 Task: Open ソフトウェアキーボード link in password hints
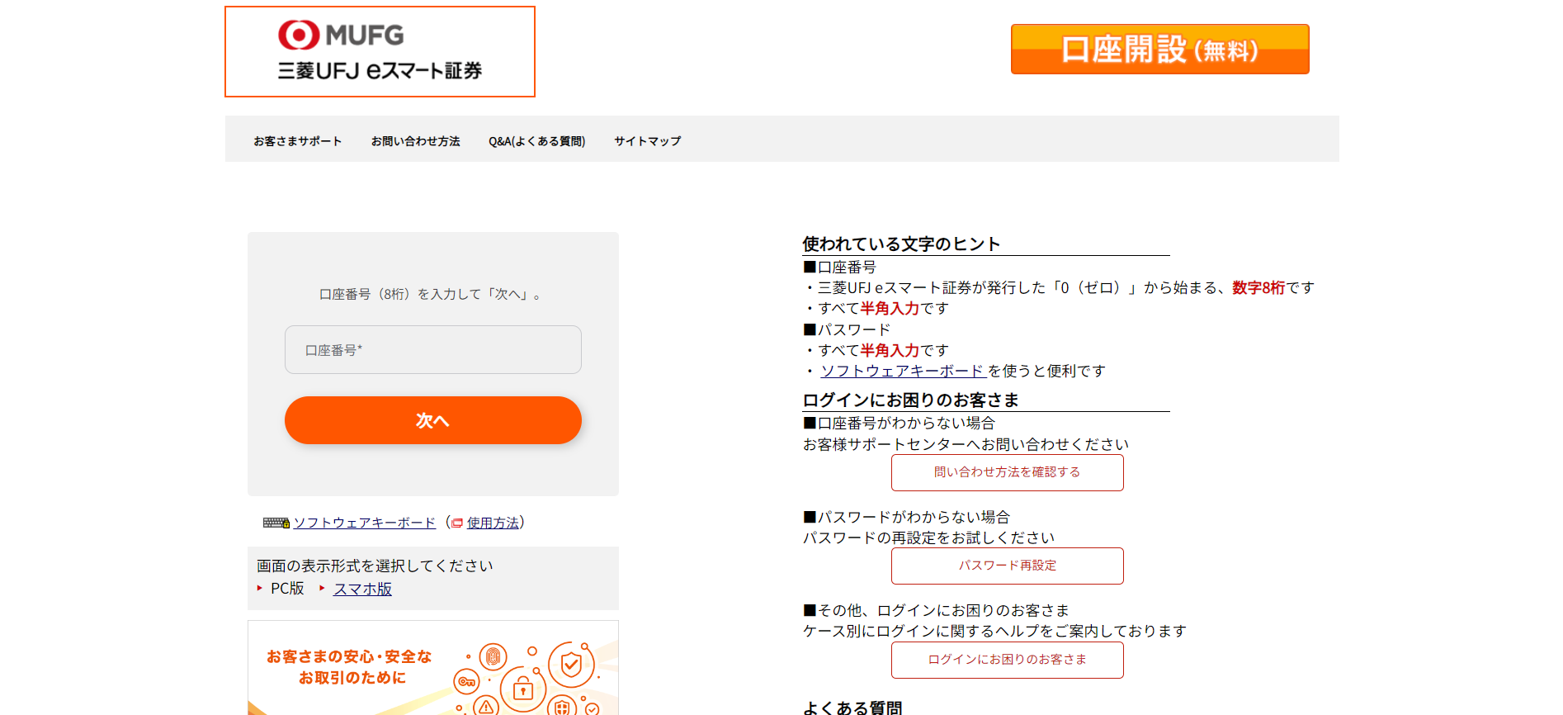[902, 371]
